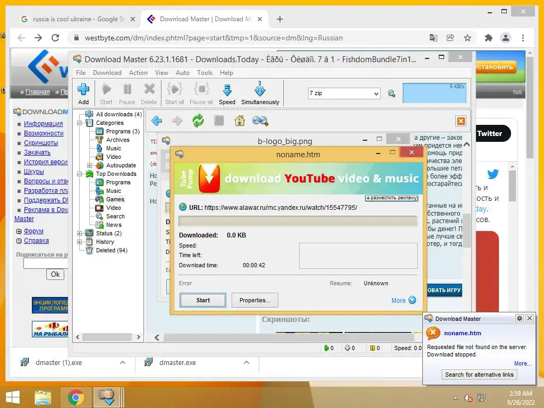Select Games under Top Downloads
This screenshot has height=408, width=544.
115,200
